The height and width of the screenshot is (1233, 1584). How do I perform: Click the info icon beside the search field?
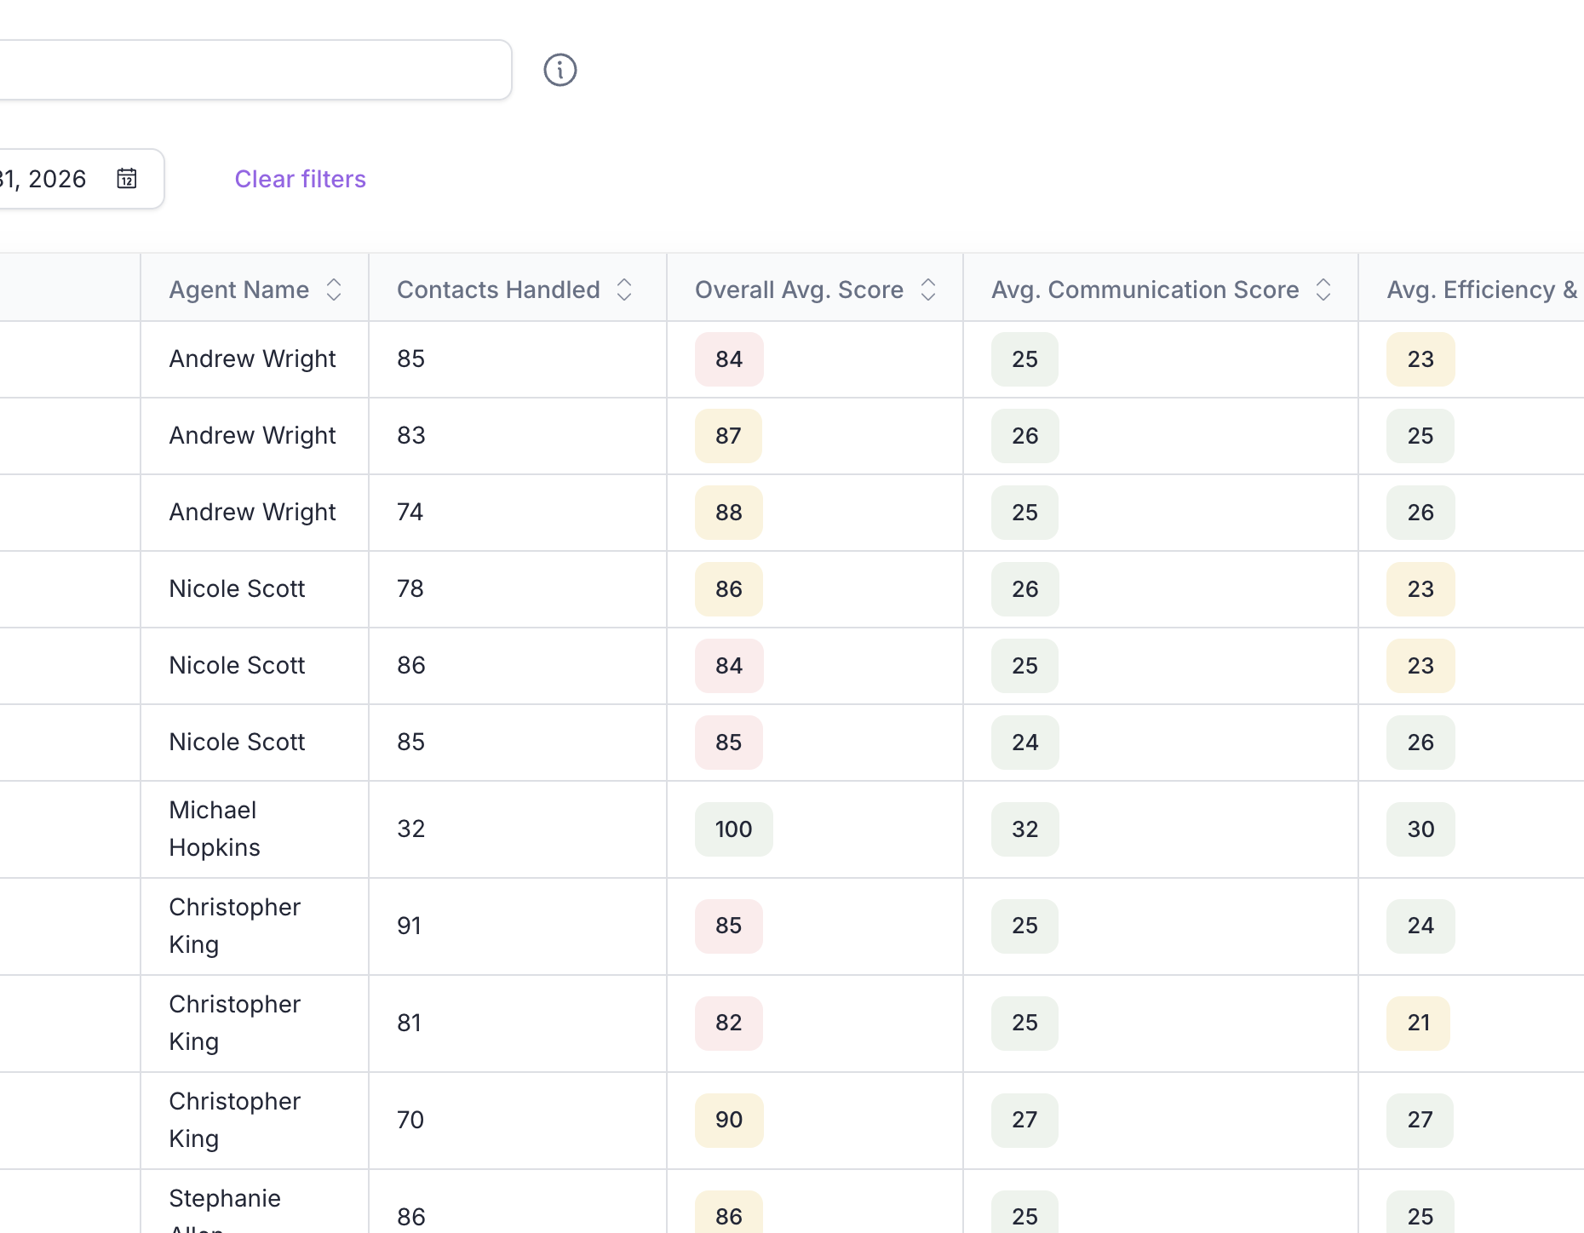point(560,70)
